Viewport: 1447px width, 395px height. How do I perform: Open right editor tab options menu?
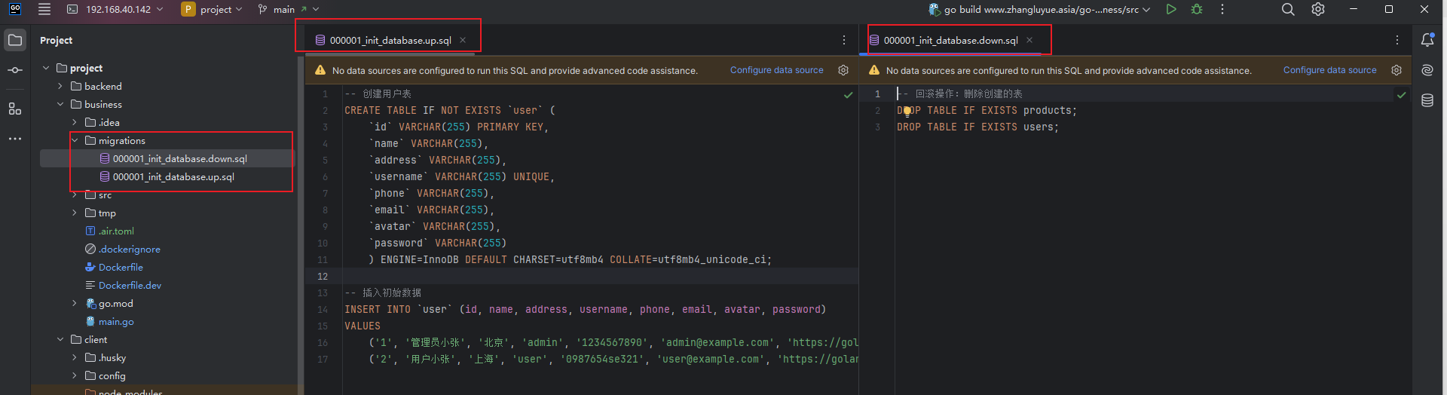click(x=1397, y=40)
